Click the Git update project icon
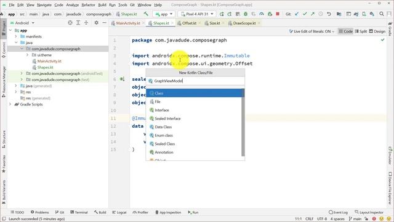Image resolution: width=394 pixels, height=222 pixels. click(297, 14)
